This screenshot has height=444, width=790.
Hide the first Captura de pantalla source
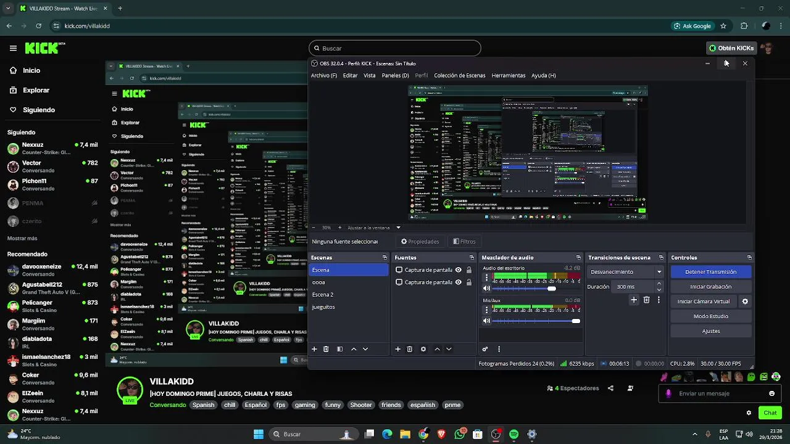coord(458,270)
